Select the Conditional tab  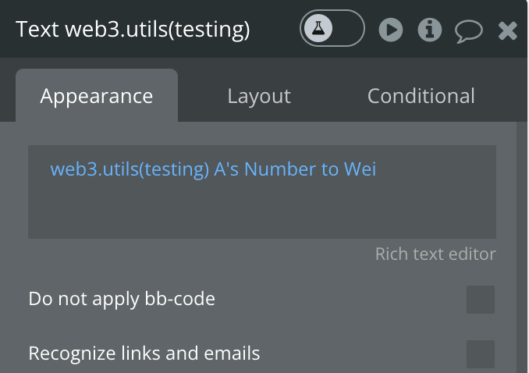click(x=421, y=96)
